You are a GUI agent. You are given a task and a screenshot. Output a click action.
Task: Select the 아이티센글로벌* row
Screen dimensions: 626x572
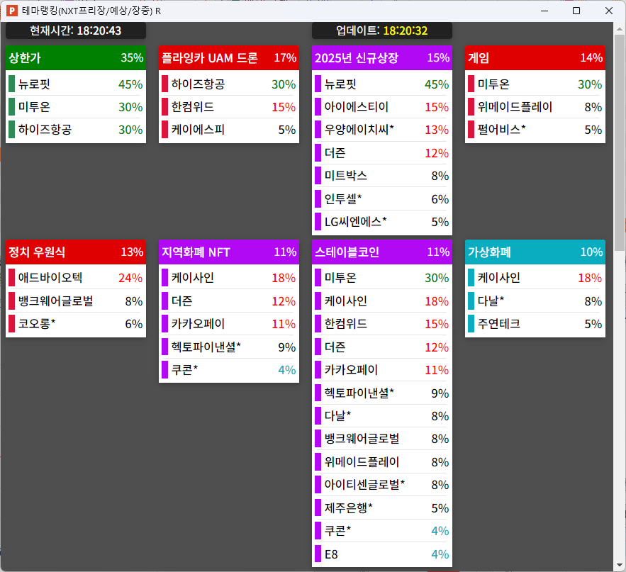click(382, 485)
